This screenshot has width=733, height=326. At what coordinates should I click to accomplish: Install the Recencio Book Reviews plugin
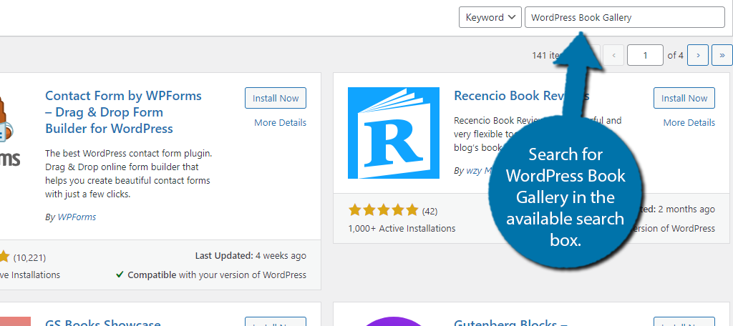(684, 98)
